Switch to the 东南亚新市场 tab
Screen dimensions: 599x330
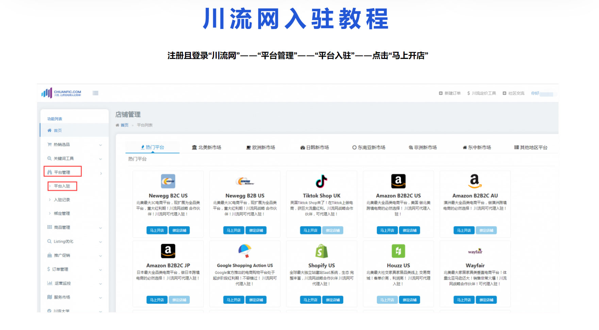click(369, 147)
